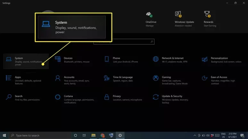Viewport: 248px width, 139px height.
Task: Open the Search magnifier settings icon
Action: click(x=9, y=97)
